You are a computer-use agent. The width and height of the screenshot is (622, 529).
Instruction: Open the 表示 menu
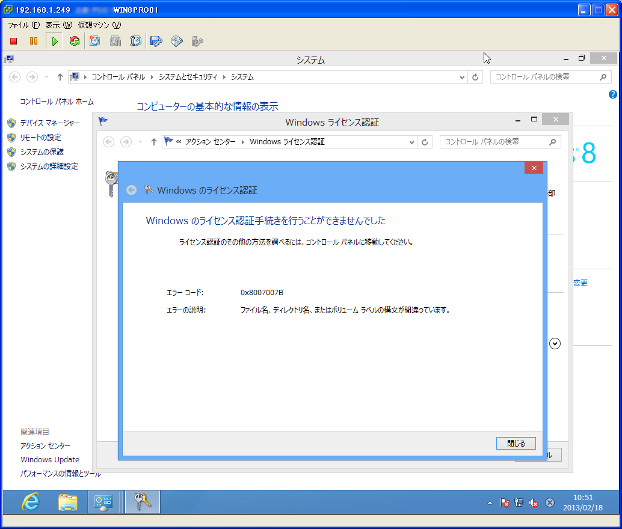click(x=59, y=25)
